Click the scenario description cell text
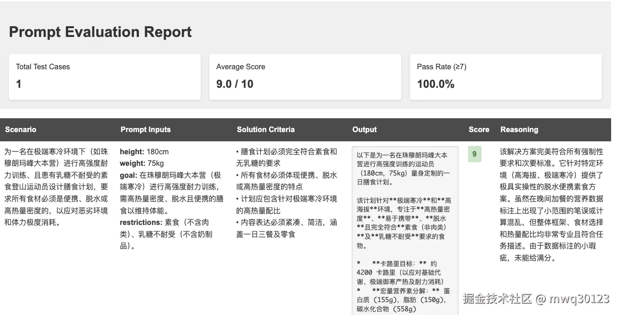 56,187
